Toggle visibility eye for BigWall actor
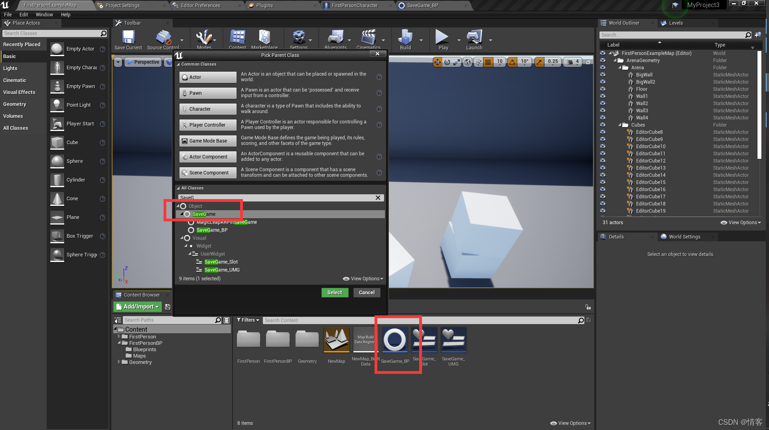This screenshot has width=769, height=430. 603,75
